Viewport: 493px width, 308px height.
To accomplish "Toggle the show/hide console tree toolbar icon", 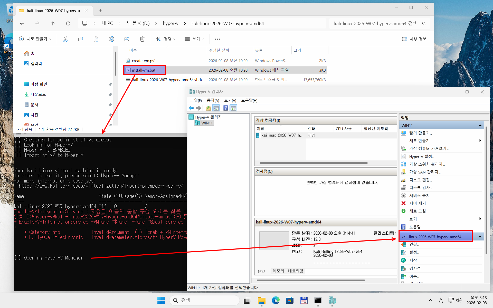I will coord(216,108).
